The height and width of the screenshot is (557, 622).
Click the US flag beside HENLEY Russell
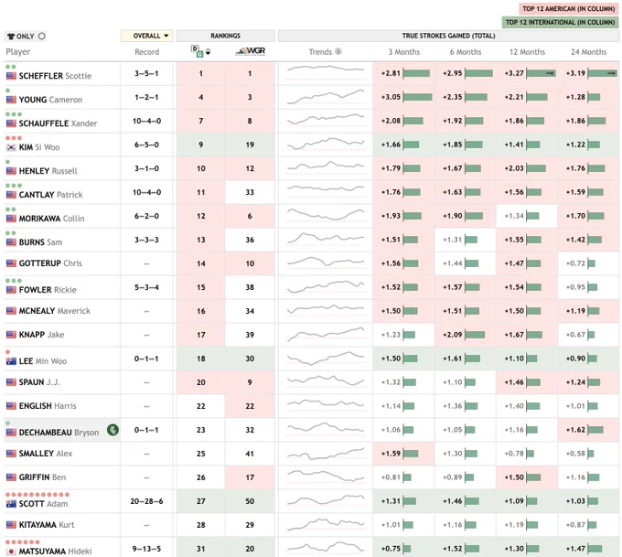click(11, 171)
